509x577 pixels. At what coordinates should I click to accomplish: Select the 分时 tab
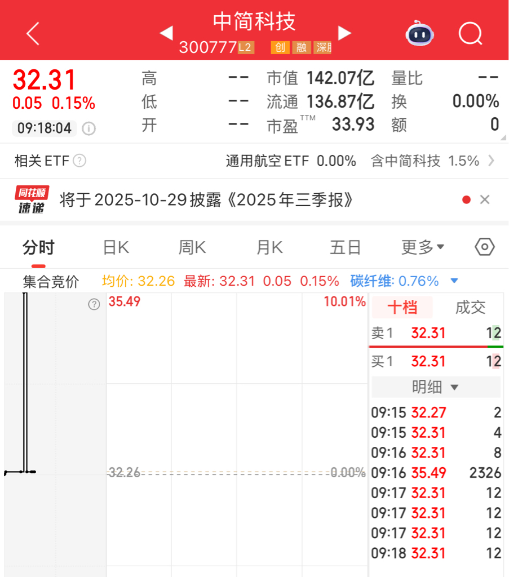click(38, 247)
